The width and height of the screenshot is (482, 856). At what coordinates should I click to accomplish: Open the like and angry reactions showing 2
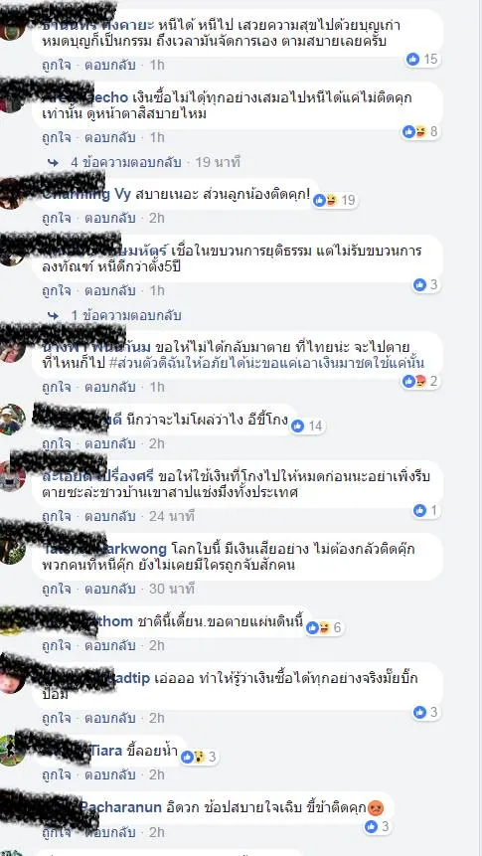[420, 381]
